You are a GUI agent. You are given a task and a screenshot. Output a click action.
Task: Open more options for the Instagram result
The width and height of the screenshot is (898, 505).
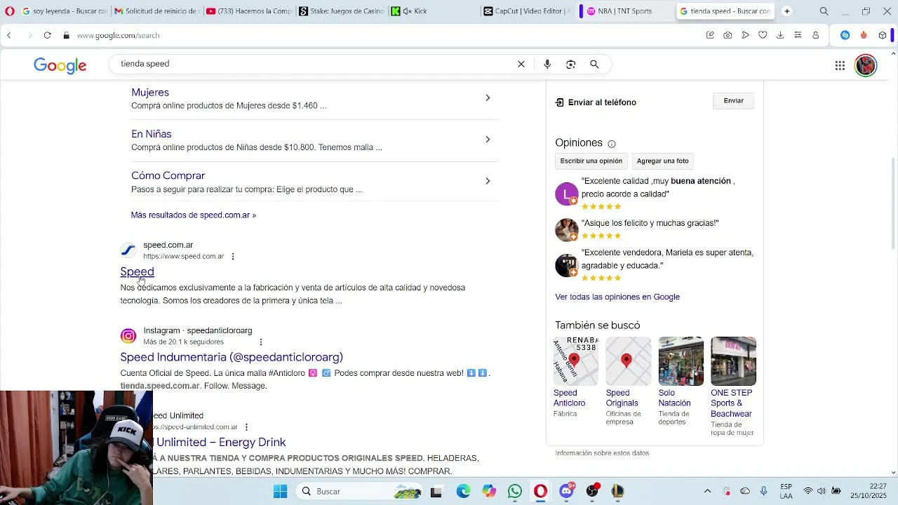(x=261, y=342)
